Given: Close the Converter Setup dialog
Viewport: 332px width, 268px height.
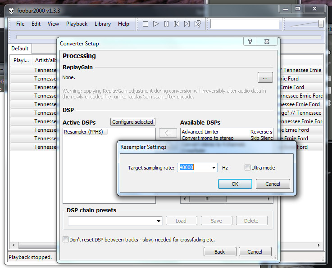Looking at the screenshot, I should click(267, 41).
